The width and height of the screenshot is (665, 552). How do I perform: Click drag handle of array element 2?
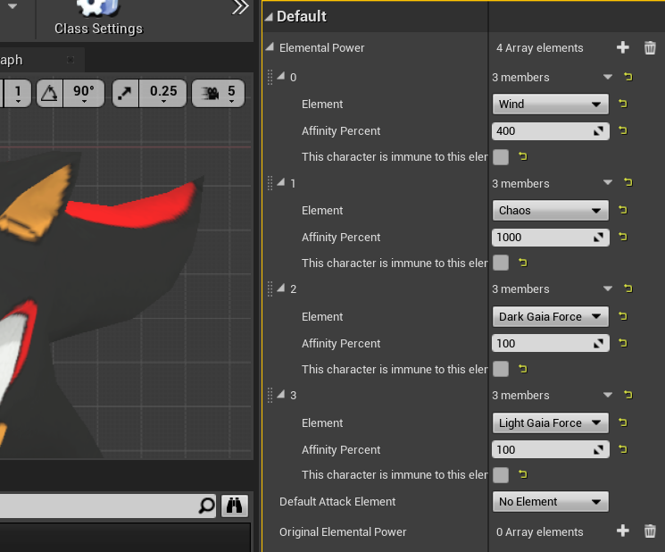[270, 289]
